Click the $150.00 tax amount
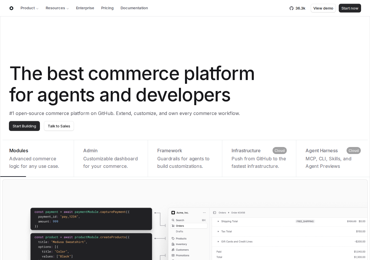 (x=361, y=231)
